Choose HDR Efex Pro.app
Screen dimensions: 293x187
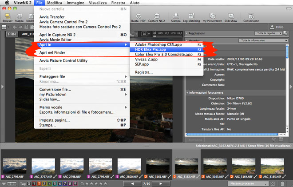[x=166, y=50]
